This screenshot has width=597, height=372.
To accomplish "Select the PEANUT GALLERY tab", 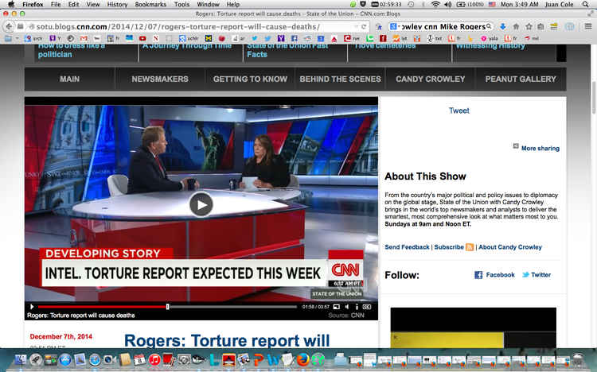I will 521,79.
